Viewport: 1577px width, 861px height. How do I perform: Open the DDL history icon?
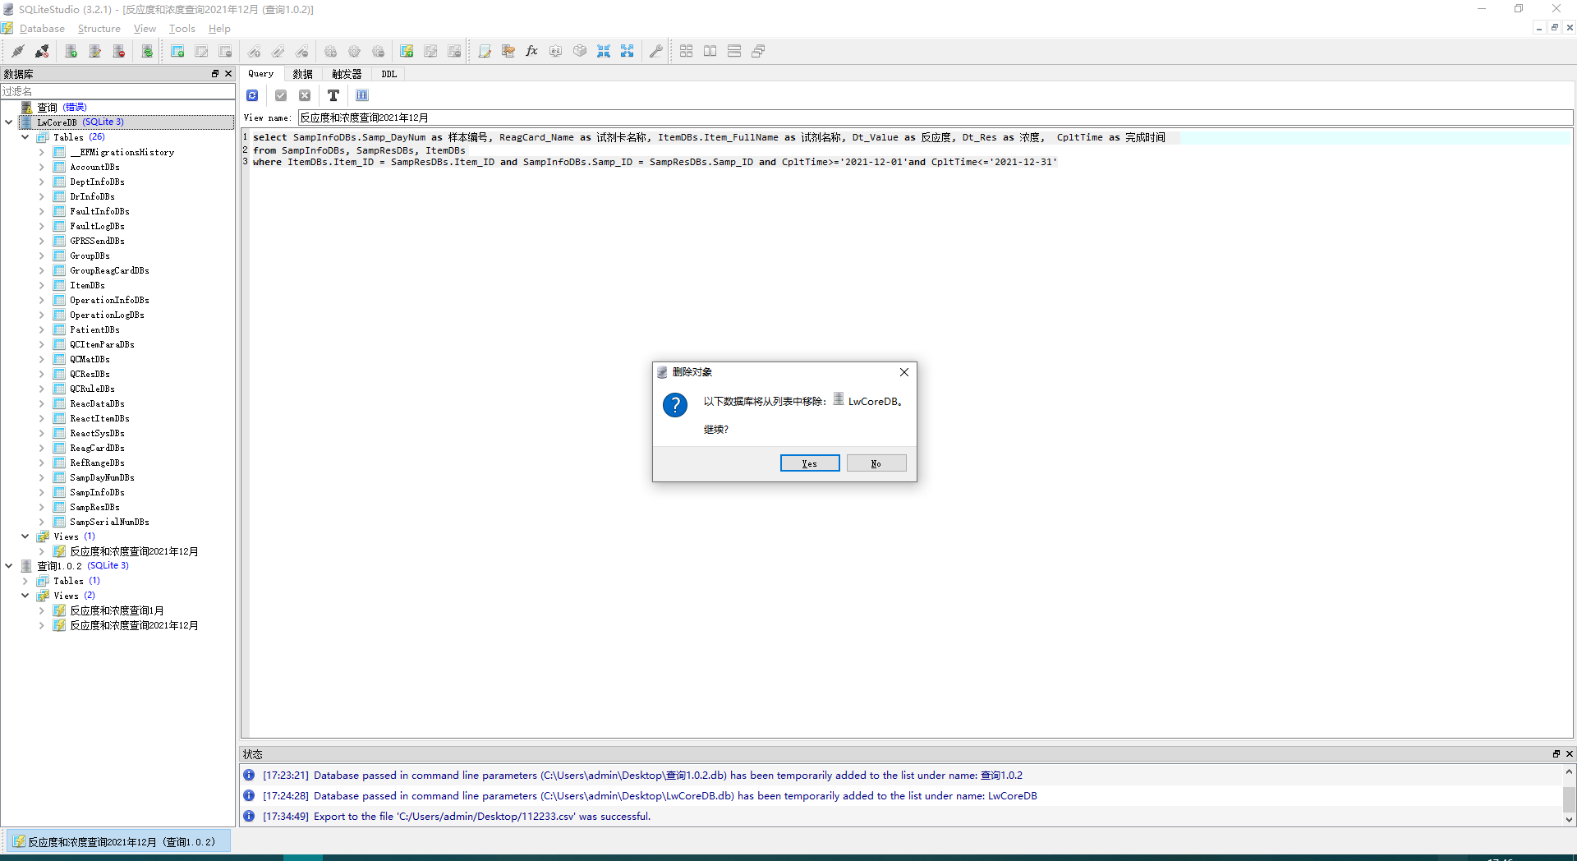coord(508,51)
